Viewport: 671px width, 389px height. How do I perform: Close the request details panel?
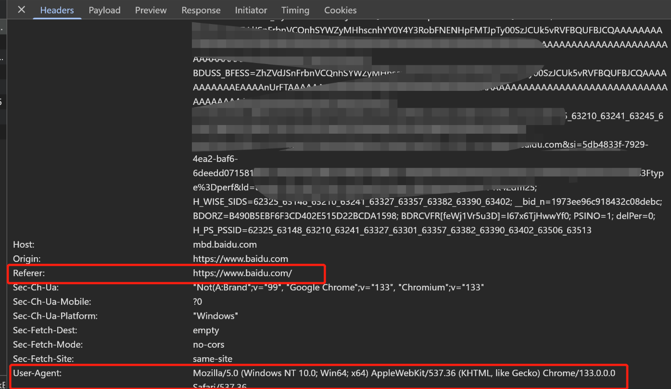point(21,10)
